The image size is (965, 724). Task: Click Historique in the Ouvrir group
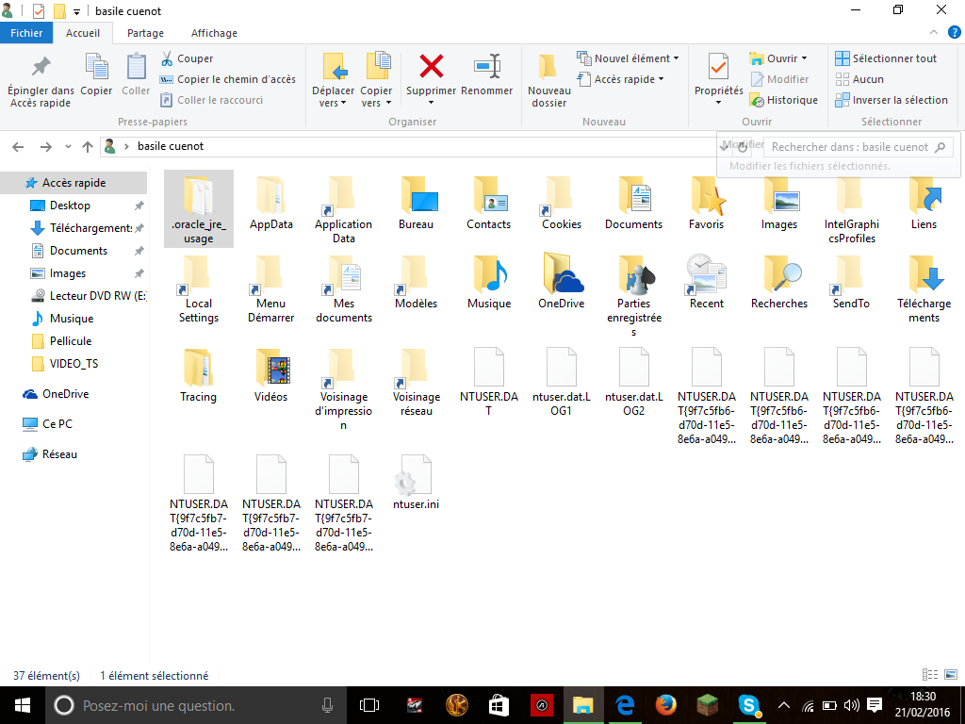783,100
